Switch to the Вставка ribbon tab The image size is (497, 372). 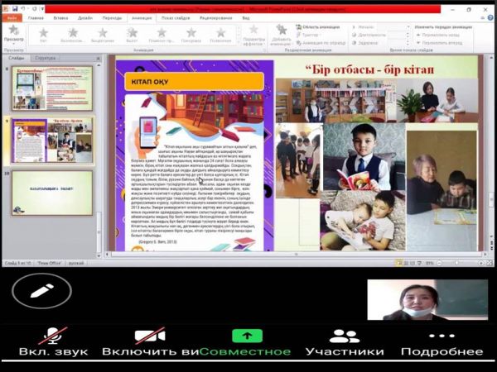coord(60,17)
